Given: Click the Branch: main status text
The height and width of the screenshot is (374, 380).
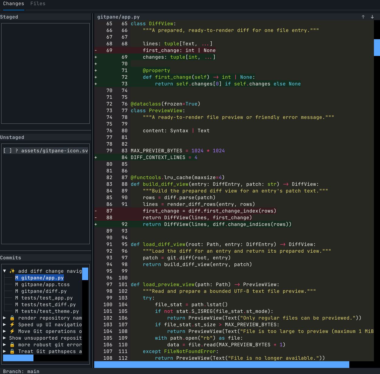Looking at the screenshot, I should [x=21, y=371].
